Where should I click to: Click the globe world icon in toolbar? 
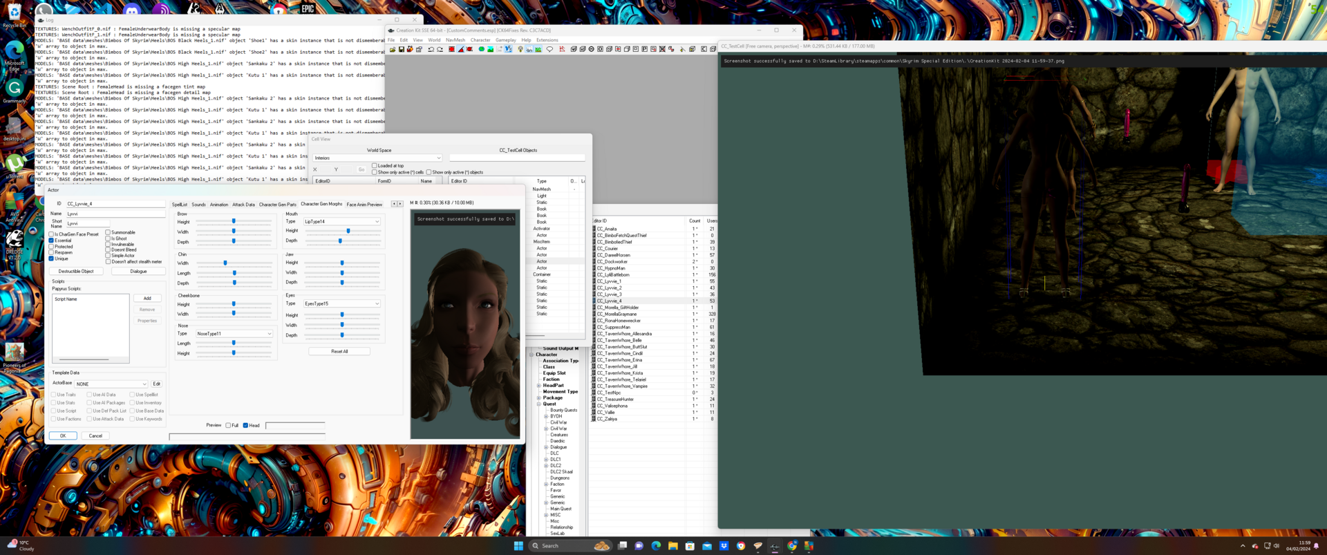(481, 49)
